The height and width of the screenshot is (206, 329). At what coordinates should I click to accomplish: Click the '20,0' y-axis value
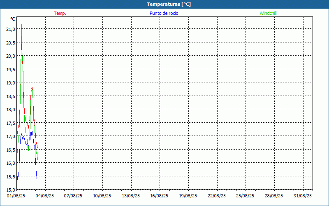click(11, 56)
